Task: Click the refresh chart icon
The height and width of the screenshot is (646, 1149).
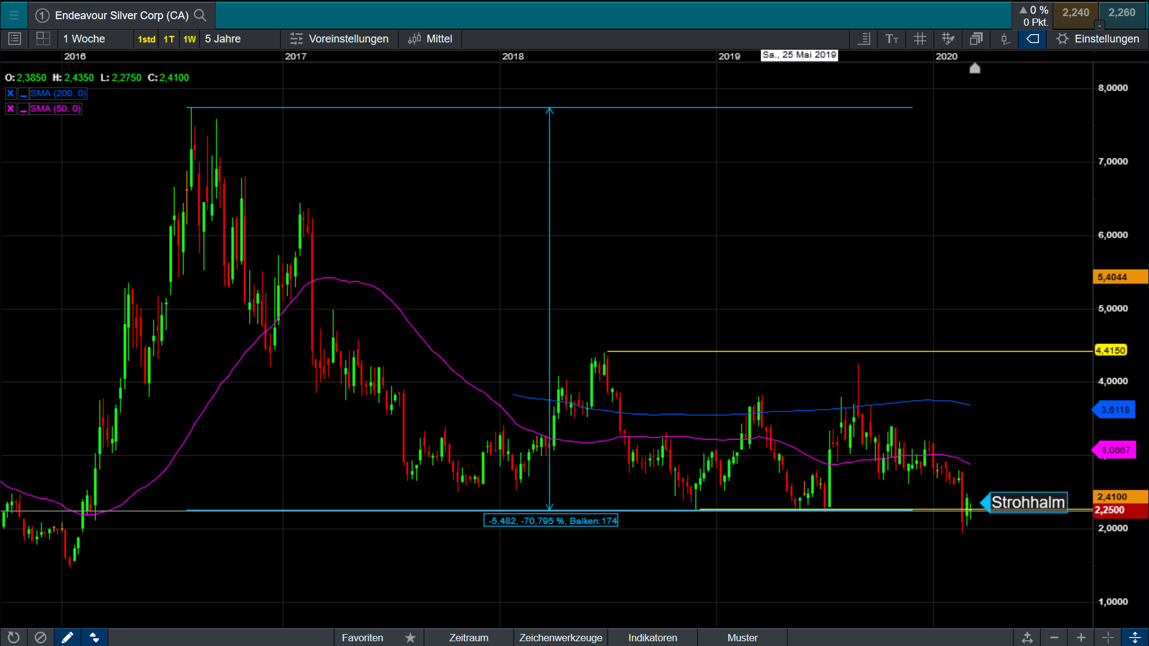Action: (13, 638)
